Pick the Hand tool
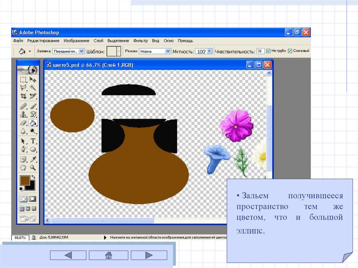The width and height of the screenshot is (358, 268). (x=23, y=168)
